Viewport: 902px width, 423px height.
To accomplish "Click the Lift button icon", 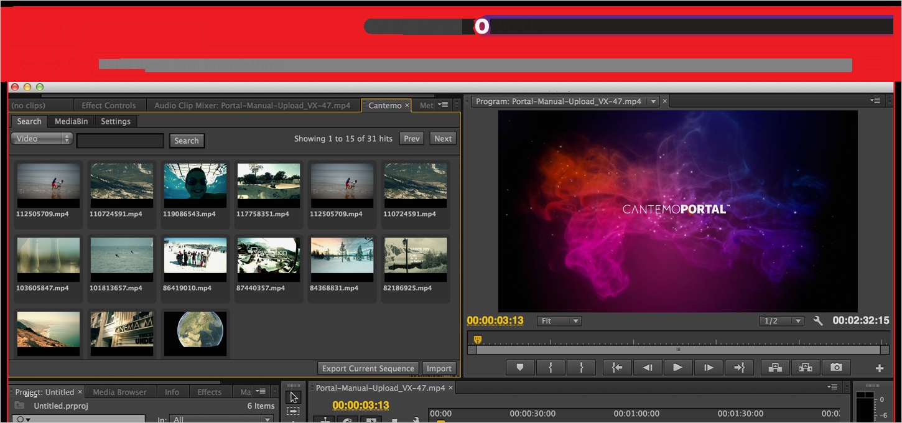I will click(x=775, y=368).
